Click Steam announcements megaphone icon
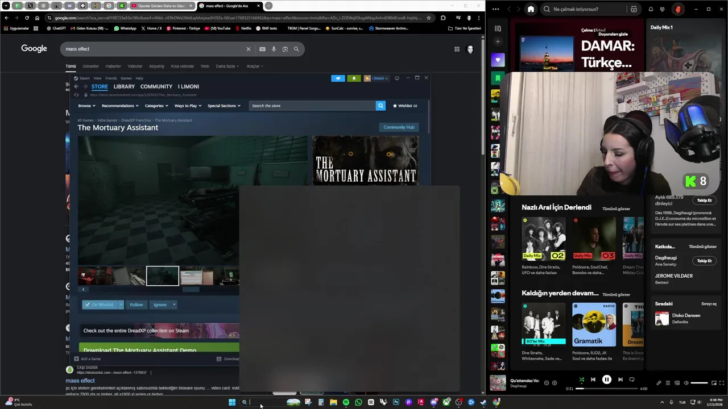 pos(338,78)
